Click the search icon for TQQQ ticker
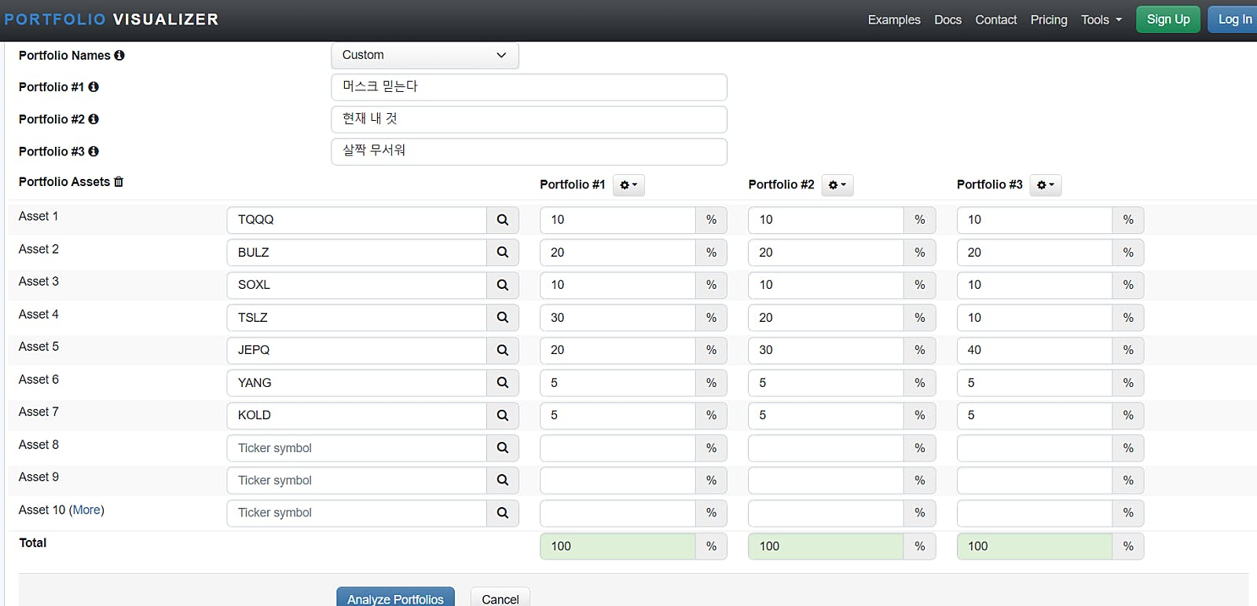The width and height of the screenshot is (1257, 606). coord(503,220)
